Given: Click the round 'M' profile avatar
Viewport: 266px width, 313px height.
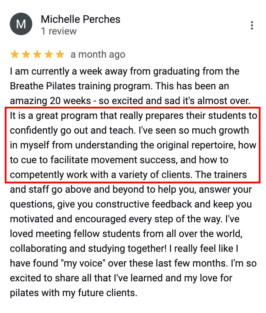Looking at the screenshot, I should (21, 24).
